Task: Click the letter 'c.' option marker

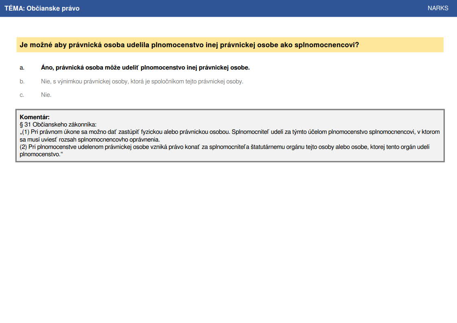Action: [x=22, y=95]
